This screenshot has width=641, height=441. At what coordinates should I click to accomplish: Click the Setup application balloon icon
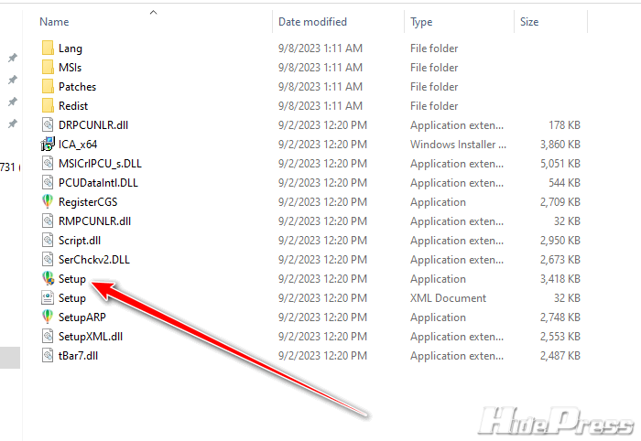pyautogui.click(x=49, y=279)
